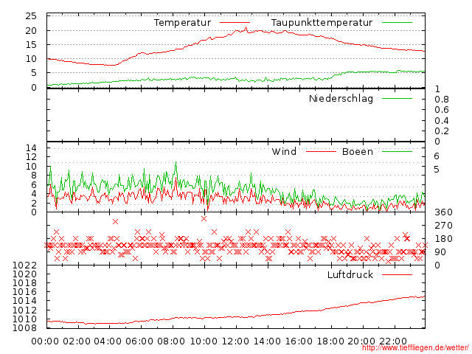Click the Boeen legend label
472x354 pixels.
click(x=357, y=151)
